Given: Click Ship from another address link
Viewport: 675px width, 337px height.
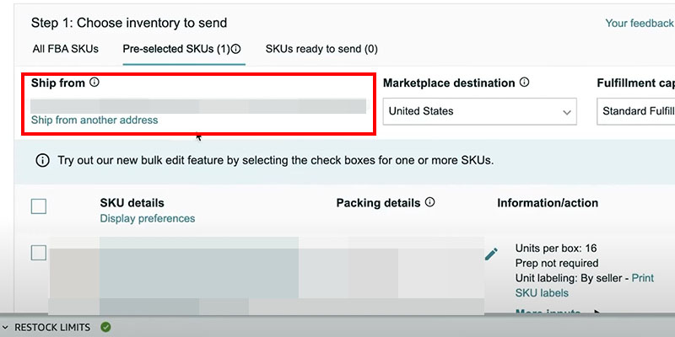Looking at the screenshot, I should point(94,120).
